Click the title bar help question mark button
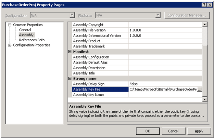This screenshot has height=138, width=214. [x=204, y=4]
